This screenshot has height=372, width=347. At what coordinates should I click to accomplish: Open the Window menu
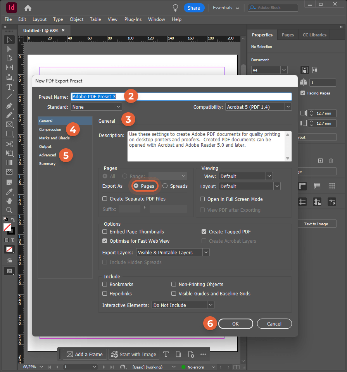(156, 19)
